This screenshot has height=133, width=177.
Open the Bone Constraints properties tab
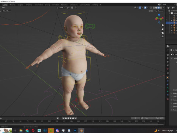point(167,95)
